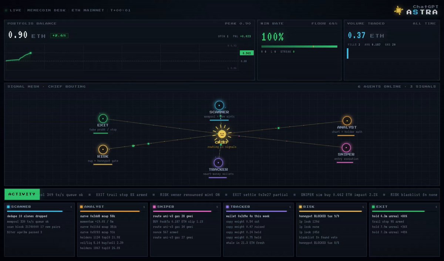
Task: Click the yellow square on RISK panel header
Action: point(300,207)
